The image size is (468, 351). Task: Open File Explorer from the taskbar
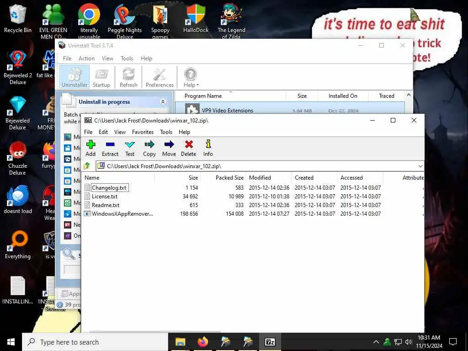pos(180,342)
